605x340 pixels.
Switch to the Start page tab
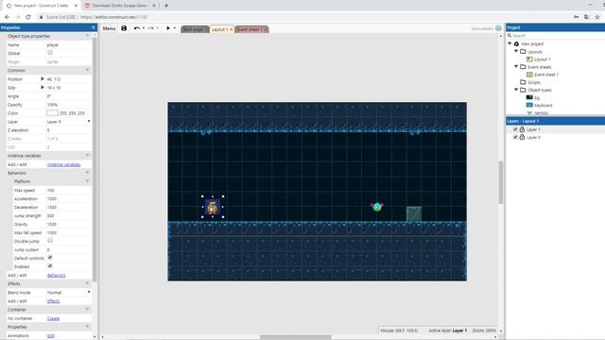click(195, 29)
